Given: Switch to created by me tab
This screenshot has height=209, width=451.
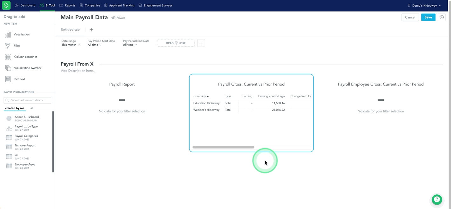Looking at the screenshot, I should [x=15, y=108].
